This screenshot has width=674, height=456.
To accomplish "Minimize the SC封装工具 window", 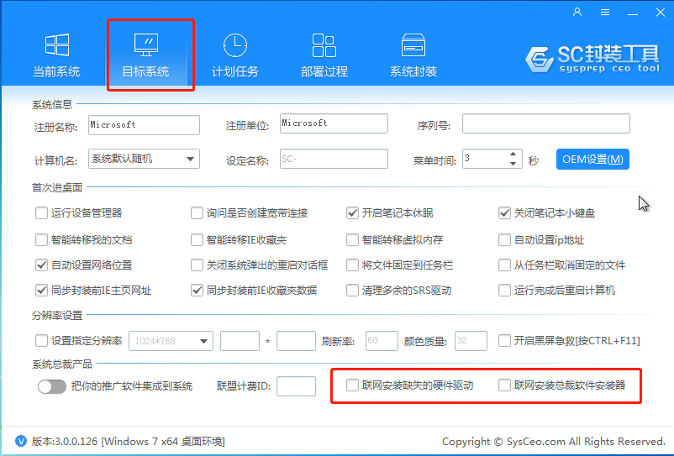I will point(632,13).
